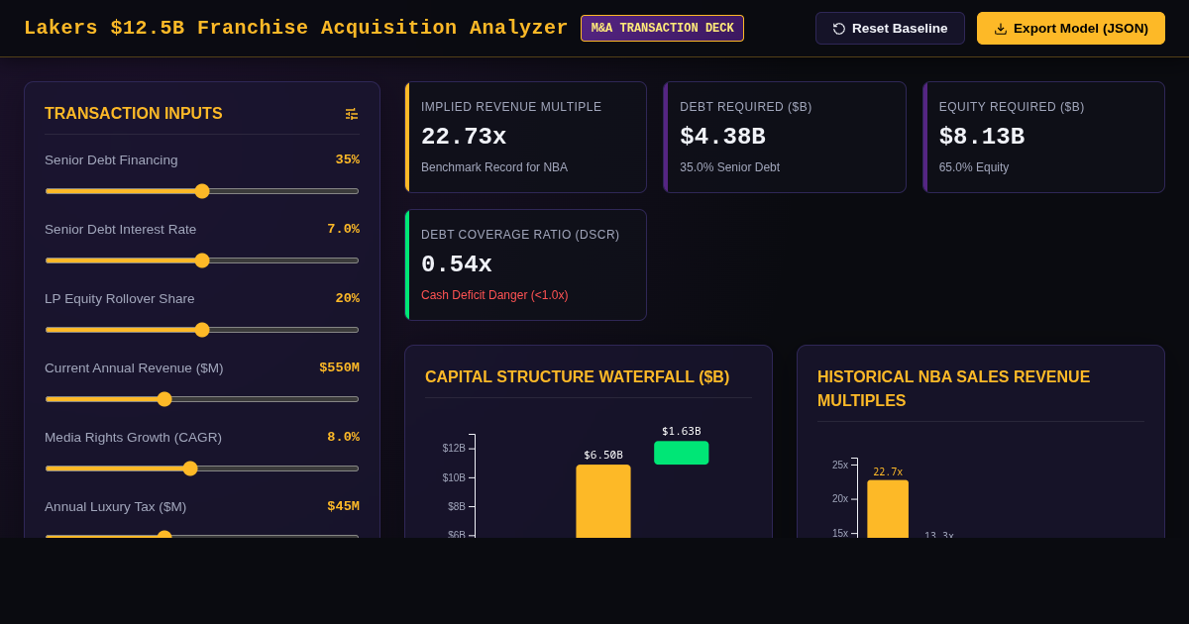
Task: Adjust the Senior Debt Financing slider
Action: pyautogui.click(x=202, y=191)
